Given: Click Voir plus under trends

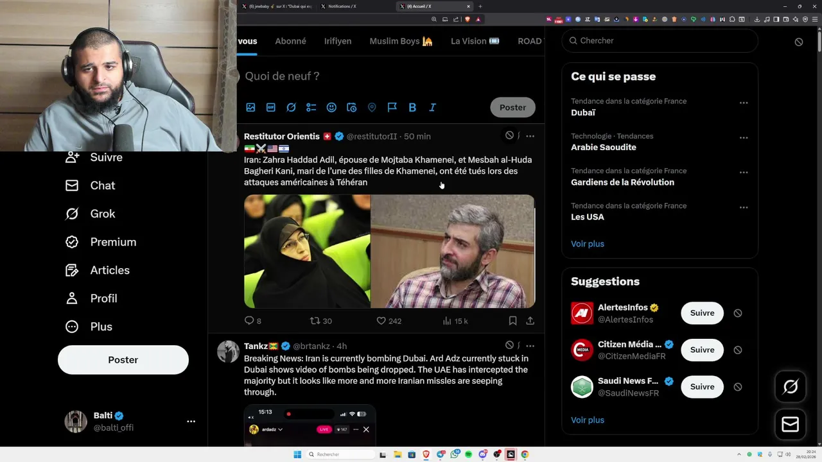Looking at the screenshot, I should [x=588, y=244].
